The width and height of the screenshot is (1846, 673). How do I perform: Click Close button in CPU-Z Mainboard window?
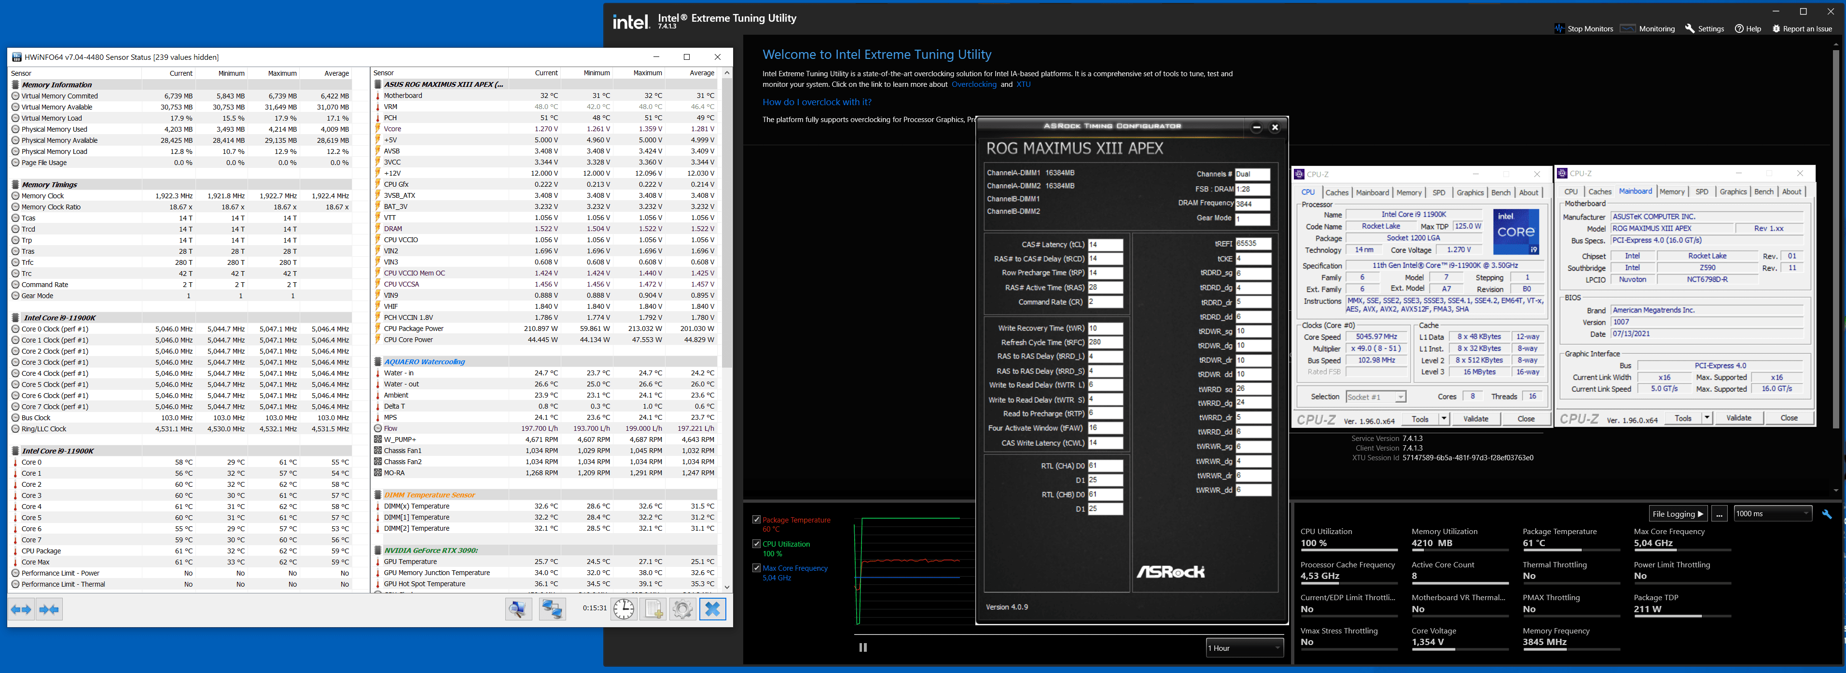[x=1789, y=418]
